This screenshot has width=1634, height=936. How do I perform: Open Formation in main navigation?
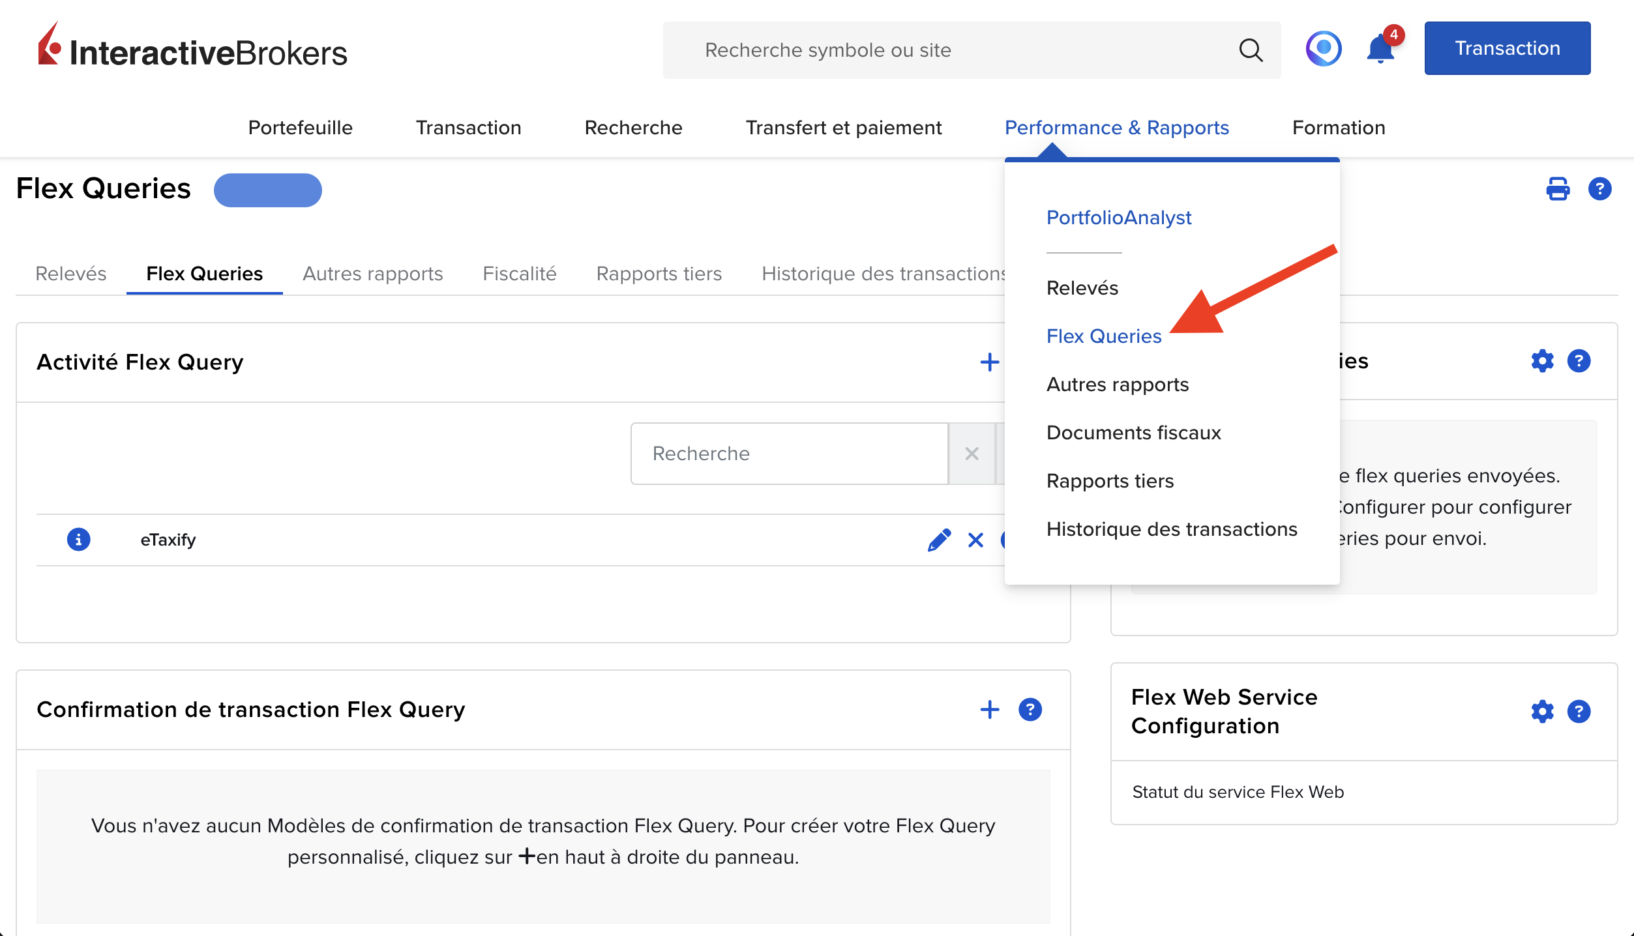click(1339, 128)
